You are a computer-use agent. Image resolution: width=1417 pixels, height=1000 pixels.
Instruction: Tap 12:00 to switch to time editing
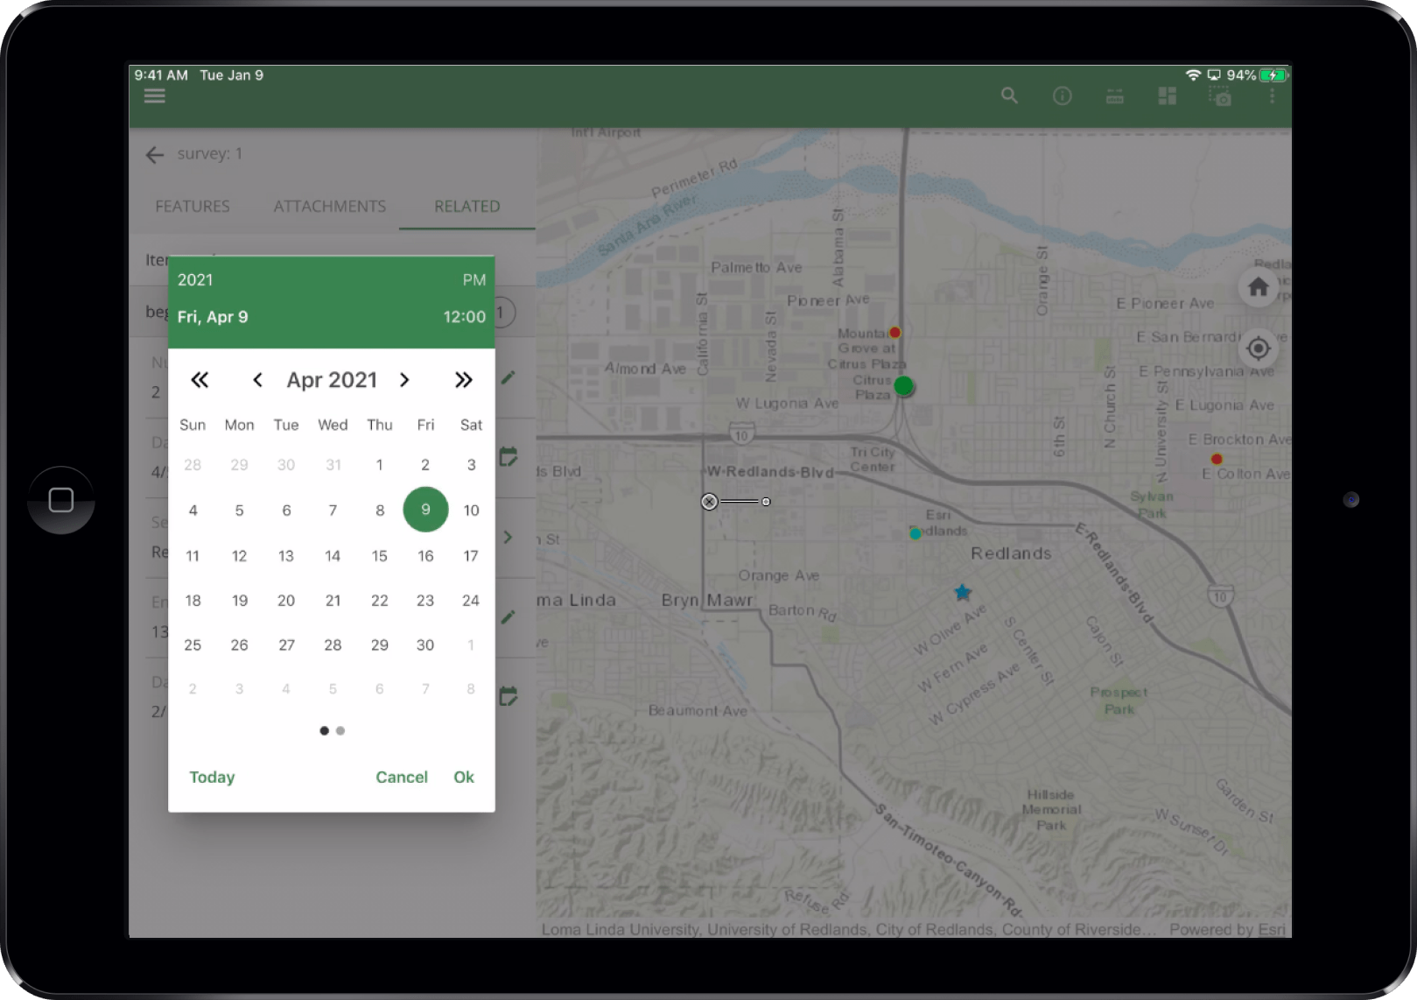[462, 317]
